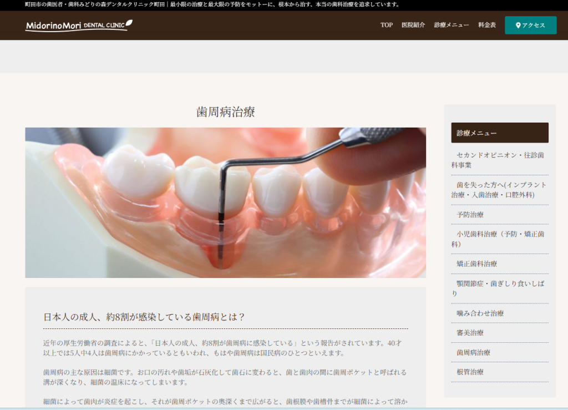Select 噛み合わせ治療 in sidebar
Image resolution: width=568 pixels, height=410 pixels.
click(480, 313)
